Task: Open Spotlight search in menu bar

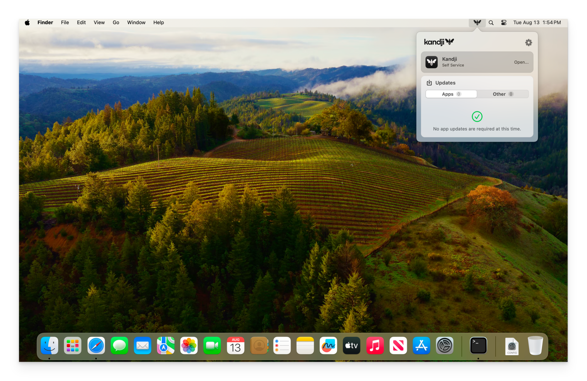Action: [x=491, y=23]
